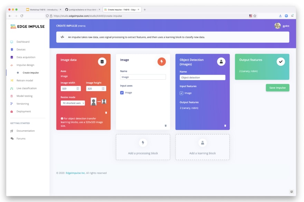The height and width of the screenshot is (202, 304).
Task: Select Impulse design in sidebar
Action: tap(25, 65)
